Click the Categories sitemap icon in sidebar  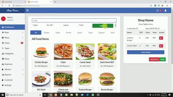click(3, 54)
